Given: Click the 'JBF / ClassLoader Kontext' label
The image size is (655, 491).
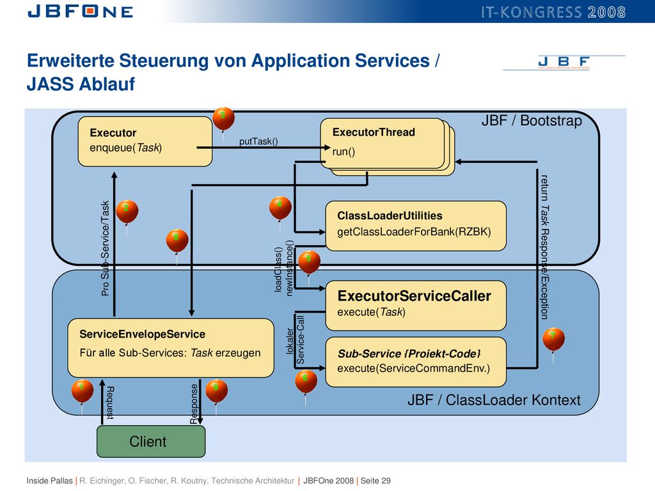Looking at the screenshot, I should tap(494, 400).
